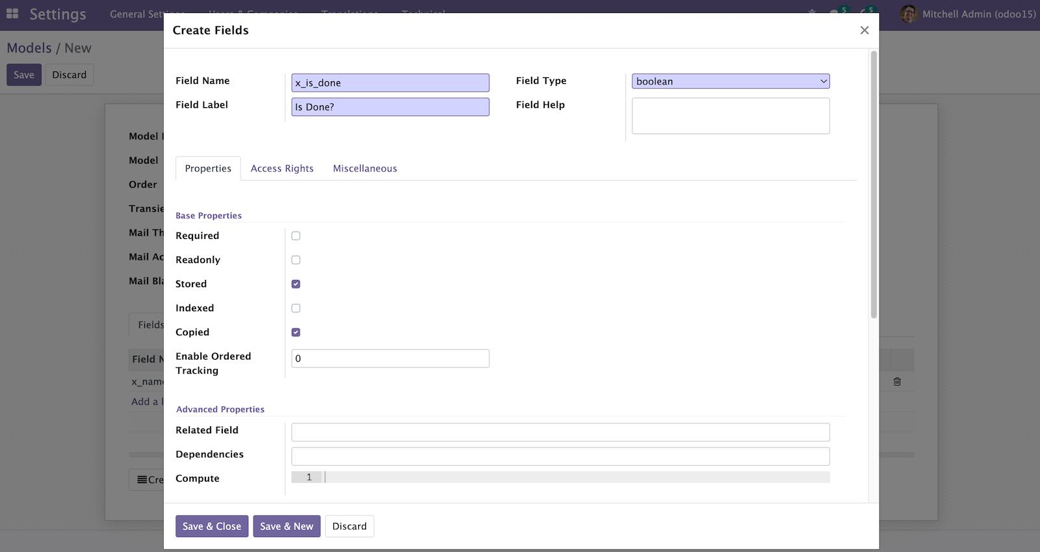The width and height of the screenshot is (1040, 552).
Task: Open General Settings menu
Action: pos(147,14)
